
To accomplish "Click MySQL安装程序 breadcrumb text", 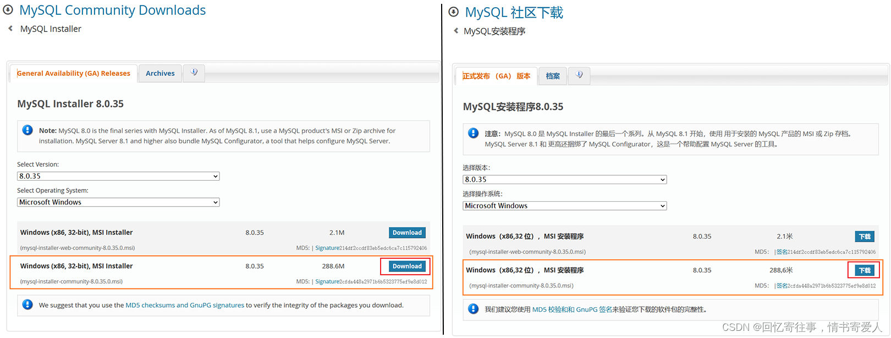I will point(494,31).
